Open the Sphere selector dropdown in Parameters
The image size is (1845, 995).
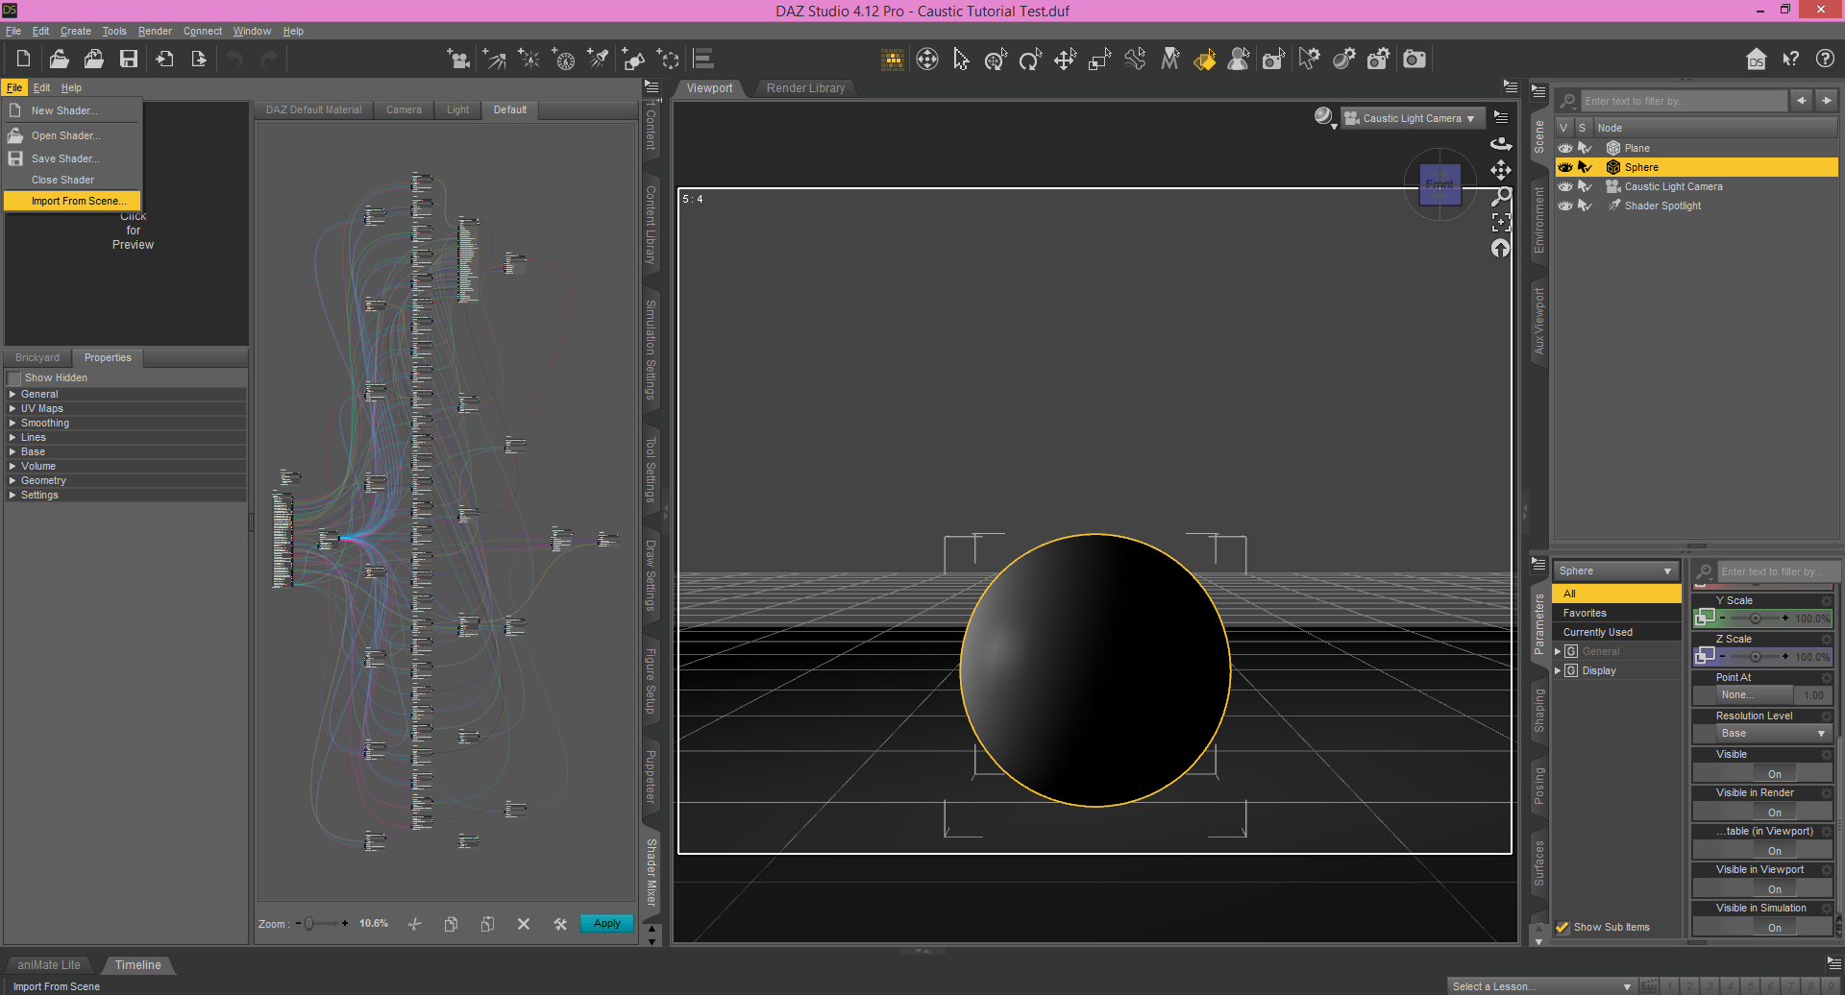pyautogui.click(x=1615, y=570)
